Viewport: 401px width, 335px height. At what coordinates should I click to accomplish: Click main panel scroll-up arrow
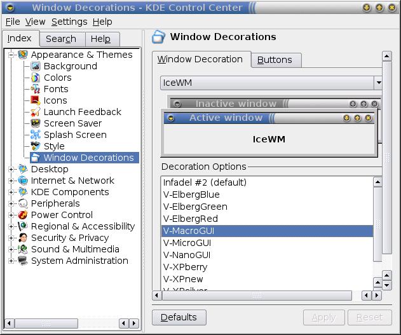click(x=387, y=56)
